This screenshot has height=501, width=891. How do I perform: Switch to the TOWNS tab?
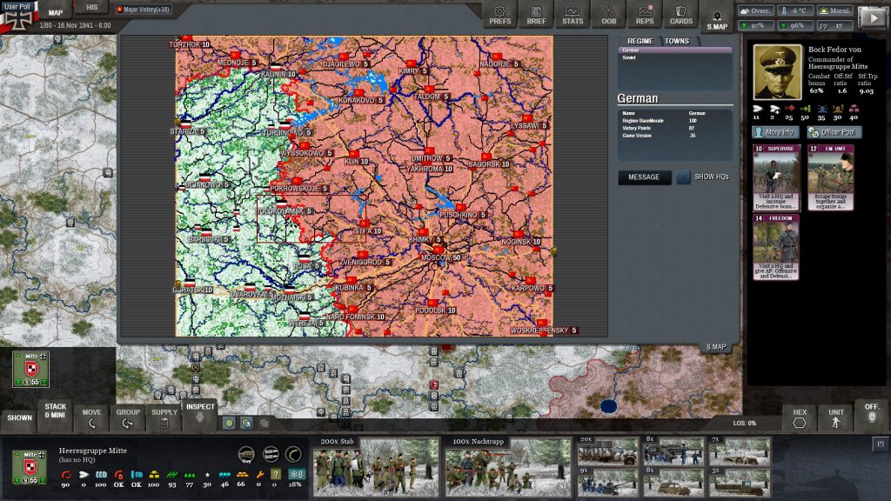pos(676,41)
